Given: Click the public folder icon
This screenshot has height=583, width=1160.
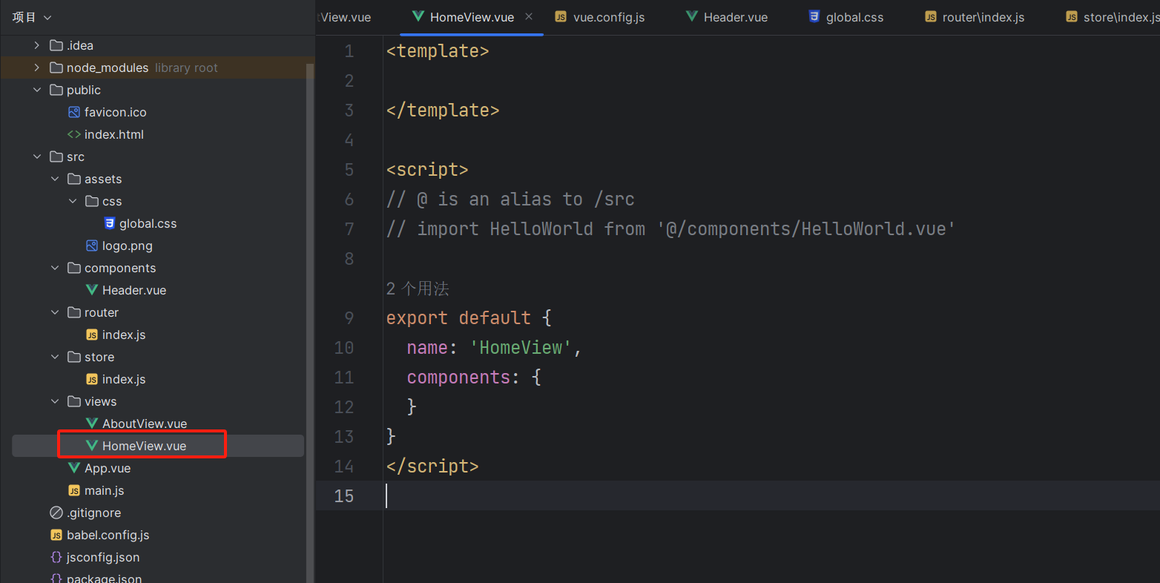Looking at the screenshot, I should point(56,90).
